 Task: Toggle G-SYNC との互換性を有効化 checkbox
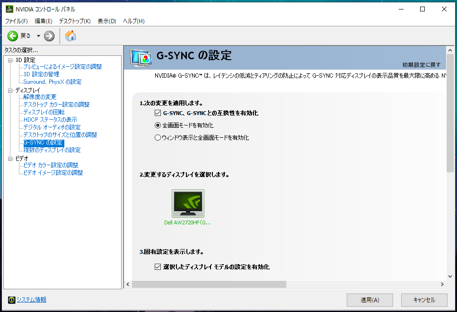point(158,113)
